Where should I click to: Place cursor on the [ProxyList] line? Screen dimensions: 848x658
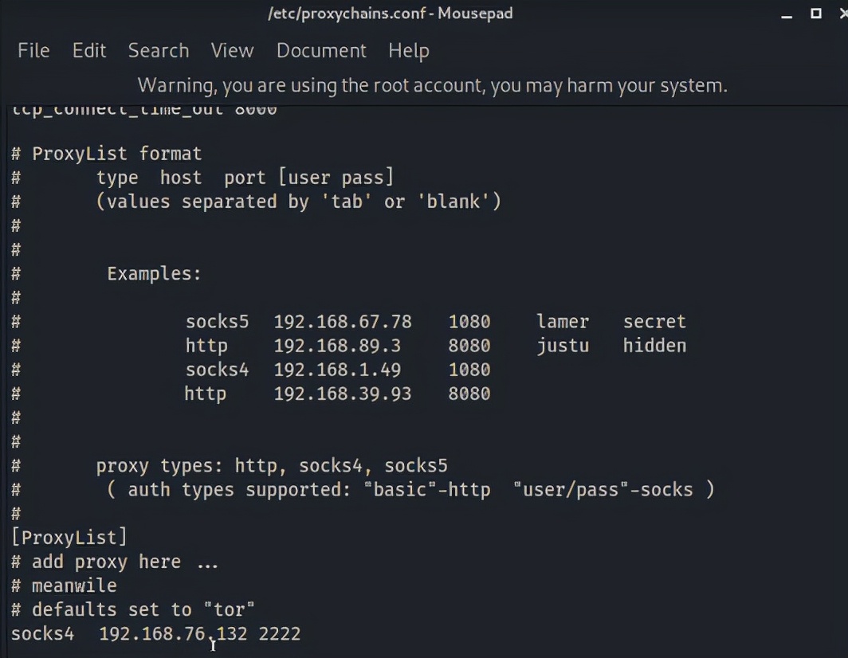(x=69, y=538)
